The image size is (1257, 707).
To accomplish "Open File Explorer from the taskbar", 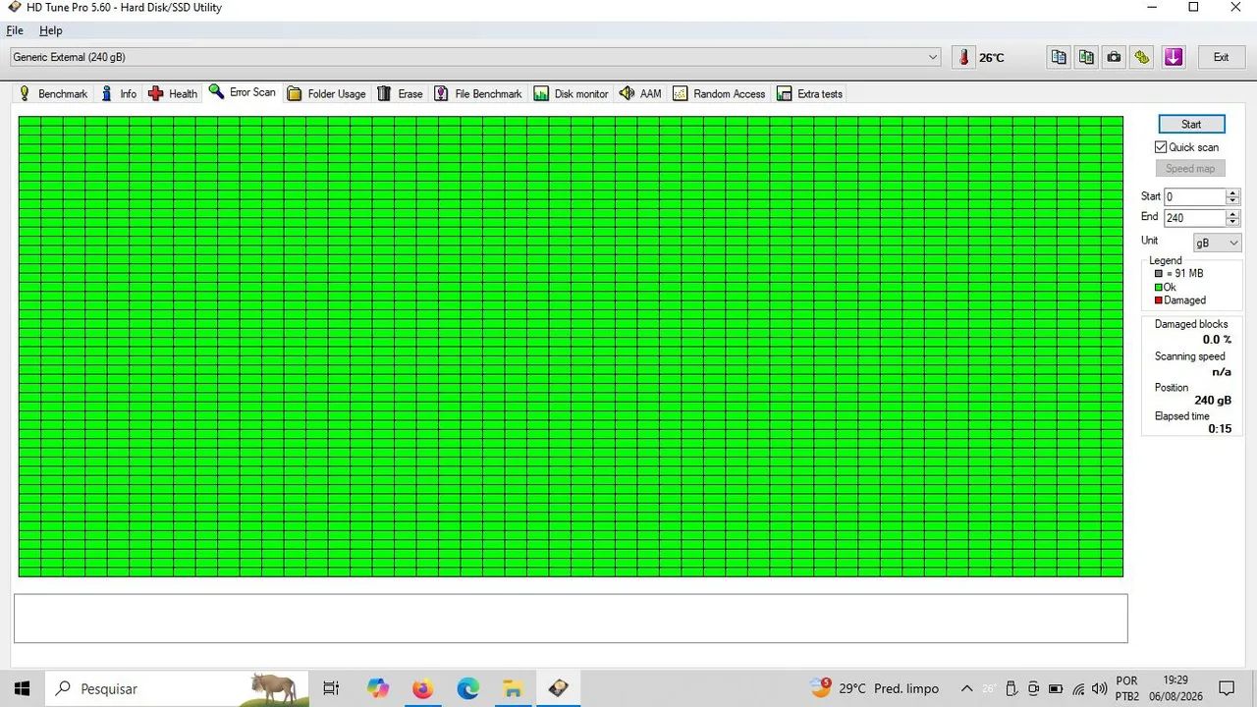I will click(x=513, y=688).
